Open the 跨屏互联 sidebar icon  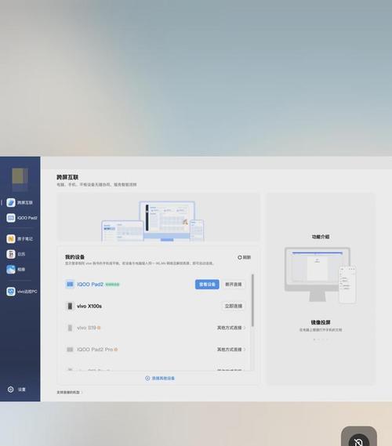click(x=11, y=202)
